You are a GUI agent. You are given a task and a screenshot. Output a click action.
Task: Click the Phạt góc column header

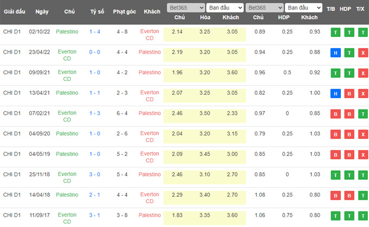pos(122,11)
